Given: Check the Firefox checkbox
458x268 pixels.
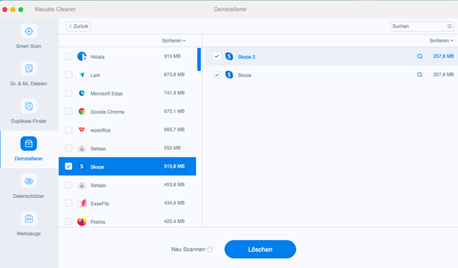Looking at the screenshot, I should [x=69, y=222].
